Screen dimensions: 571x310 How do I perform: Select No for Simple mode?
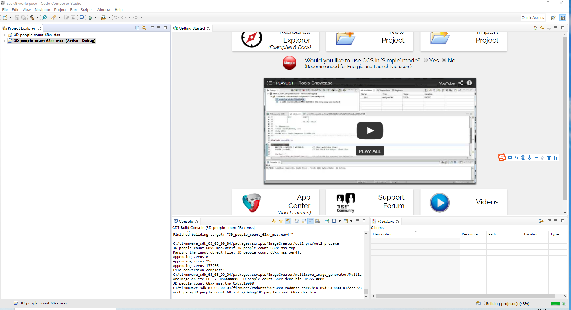click(444, 60)
